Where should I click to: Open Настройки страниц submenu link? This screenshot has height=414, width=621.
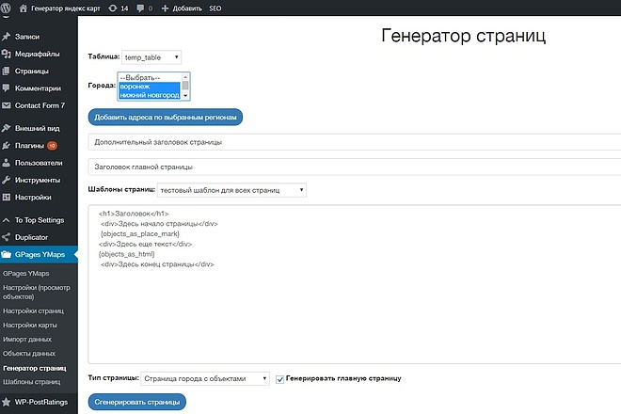coord(33,311)
